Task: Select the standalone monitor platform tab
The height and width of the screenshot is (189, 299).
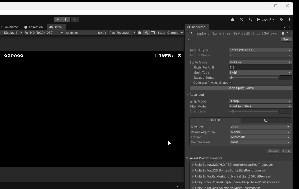Action: pos(266,120)
